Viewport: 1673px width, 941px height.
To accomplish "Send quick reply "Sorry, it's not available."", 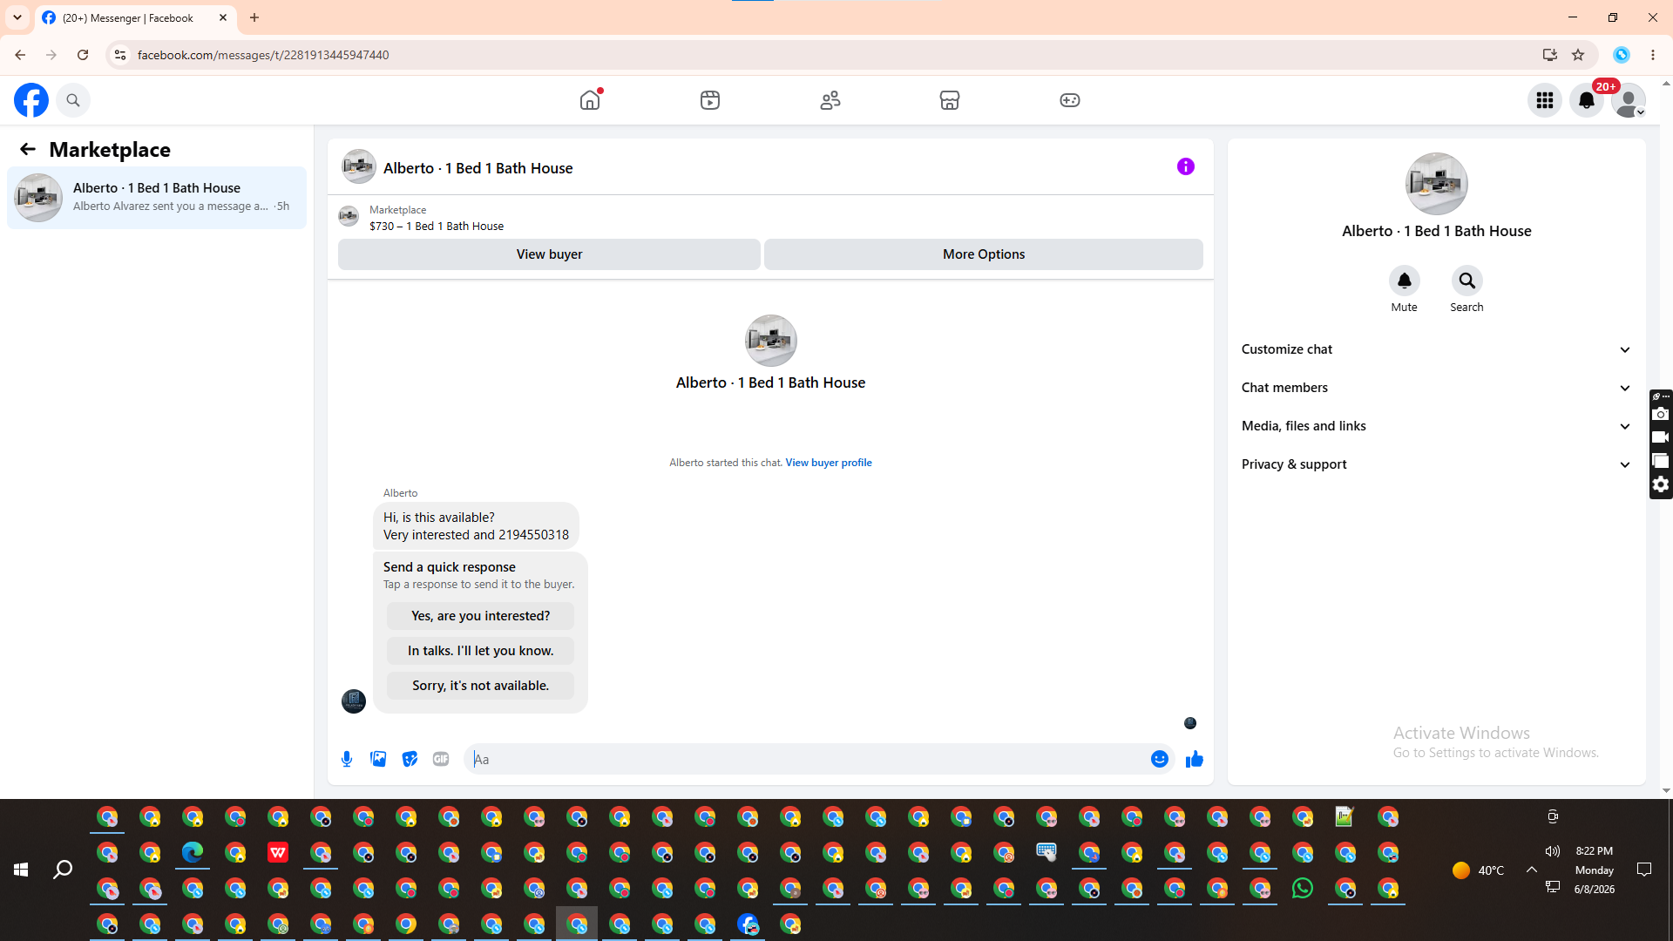I will pos(480,686).
